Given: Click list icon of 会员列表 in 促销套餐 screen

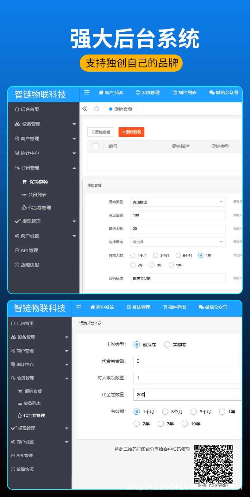Looking at the screenshot, I should 24,195.
